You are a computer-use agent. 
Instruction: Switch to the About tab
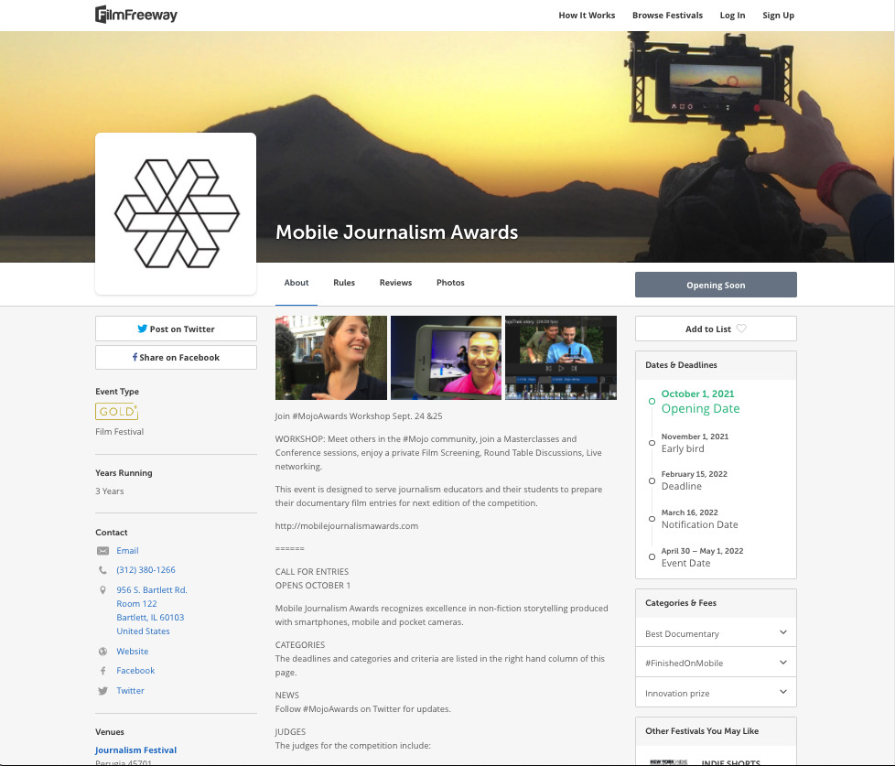(x=297, y=283)
